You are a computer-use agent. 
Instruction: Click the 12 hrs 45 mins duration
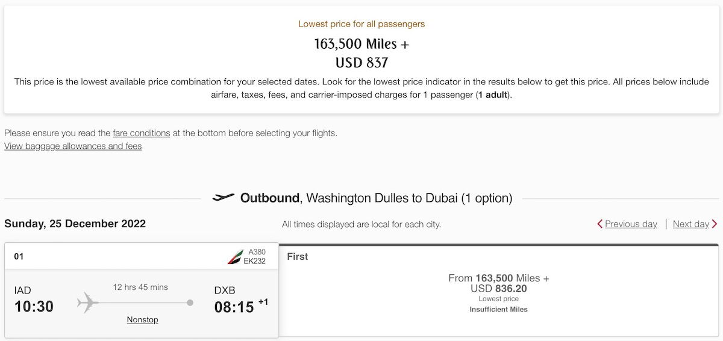(x=140, y=287)
